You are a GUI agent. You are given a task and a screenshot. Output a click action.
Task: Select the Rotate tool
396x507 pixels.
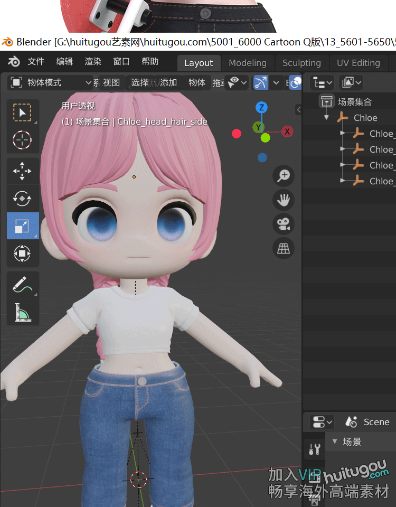pyautogui.click(x=22, y=199)
